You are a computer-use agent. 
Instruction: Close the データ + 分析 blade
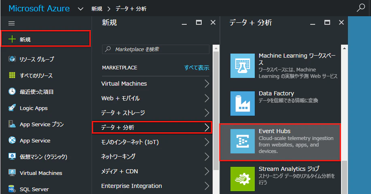pyautogui.click(x=341, y=22)
